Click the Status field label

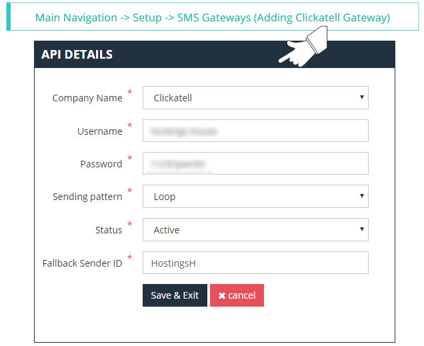[109, 230]
